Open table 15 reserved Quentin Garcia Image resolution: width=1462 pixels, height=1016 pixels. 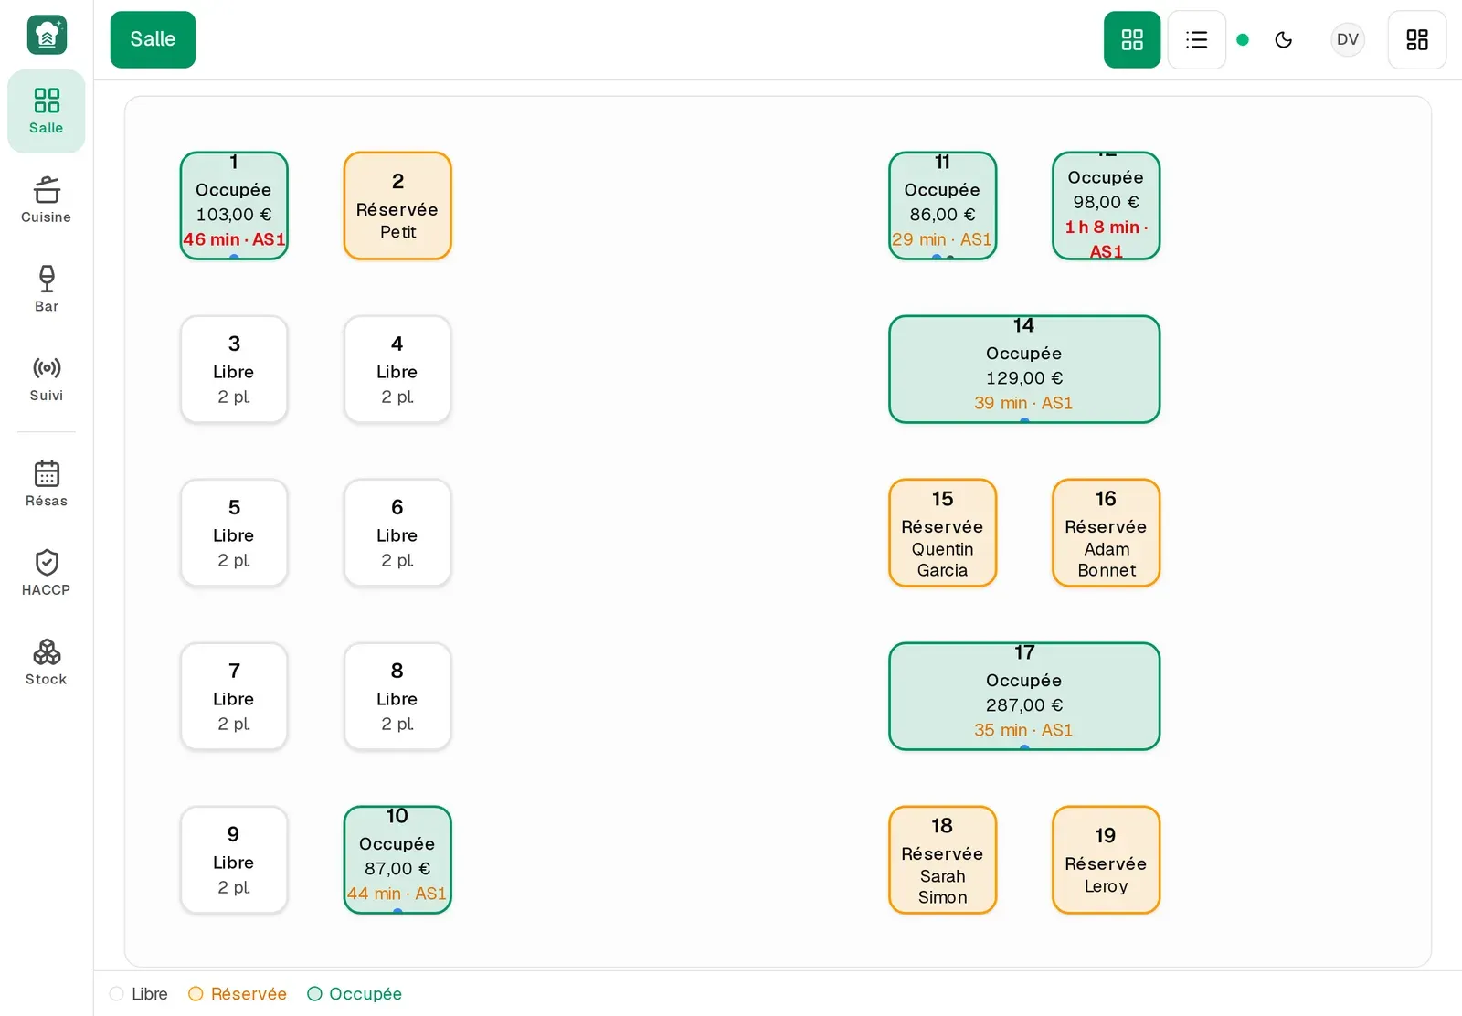click(943, 533)
